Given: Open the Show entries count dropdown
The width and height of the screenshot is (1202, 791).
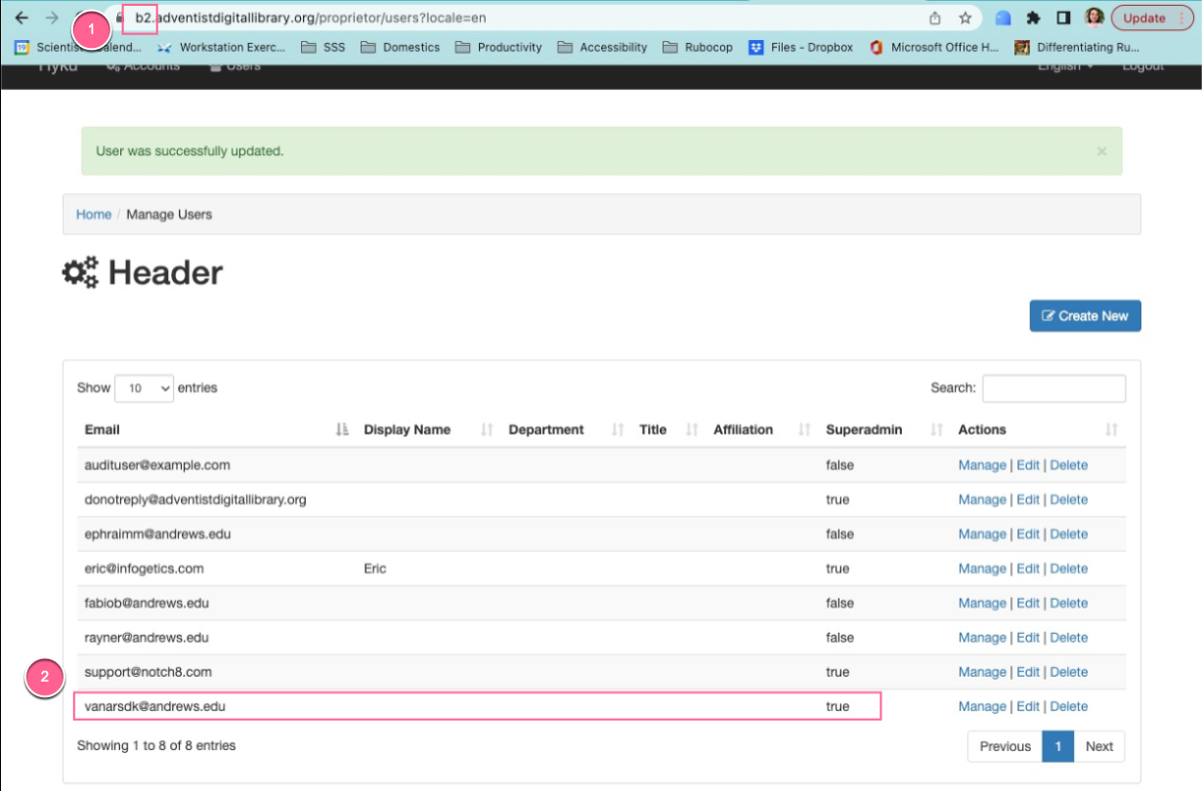Looking at the screenshot, I should 145,388.
